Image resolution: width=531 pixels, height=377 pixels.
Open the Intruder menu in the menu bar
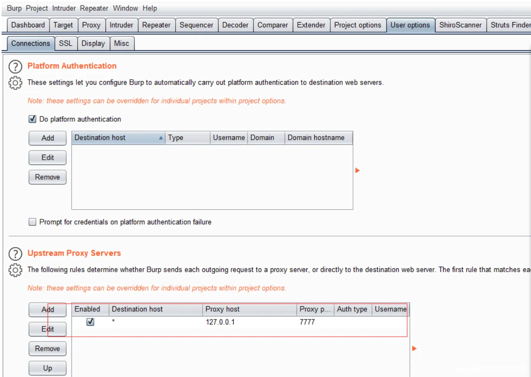[x=64, y=8]
